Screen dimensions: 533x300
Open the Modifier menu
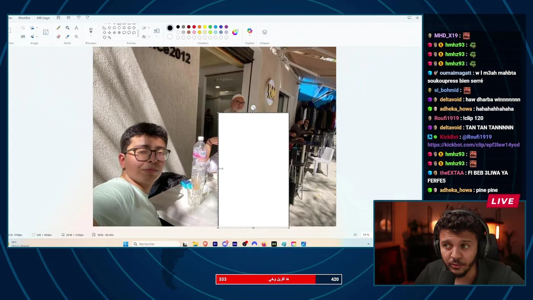coord(24,18)
